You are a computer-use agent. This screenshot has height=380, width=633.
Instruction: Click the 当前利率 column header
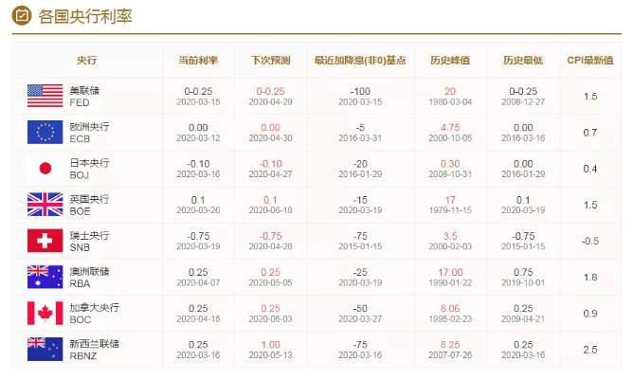[198, 60]
